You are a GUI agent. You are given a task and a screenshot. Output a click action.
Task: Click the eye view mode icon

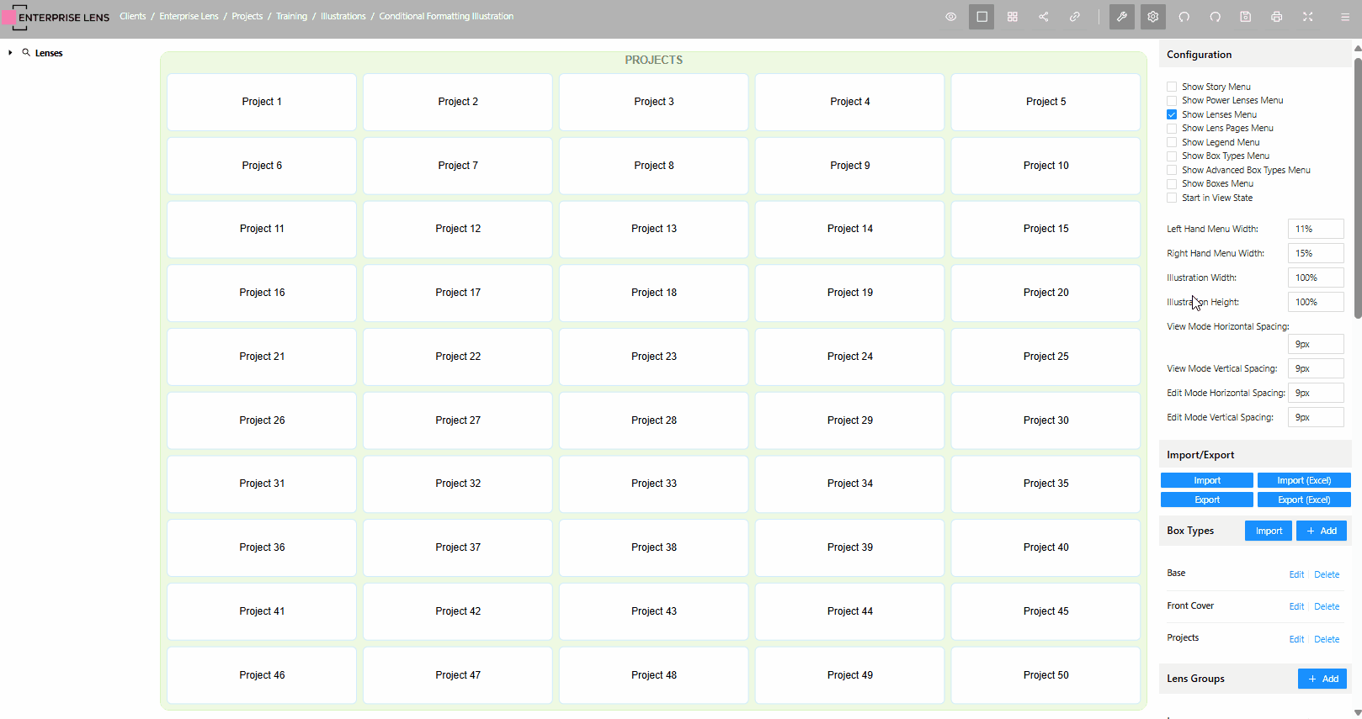(950, 17)
